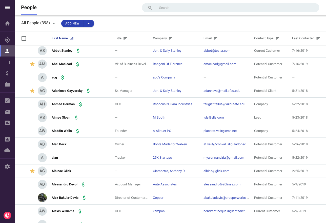The image size is (326, 223).
Task: Sort by the Company column
Action: click(162, 38)
